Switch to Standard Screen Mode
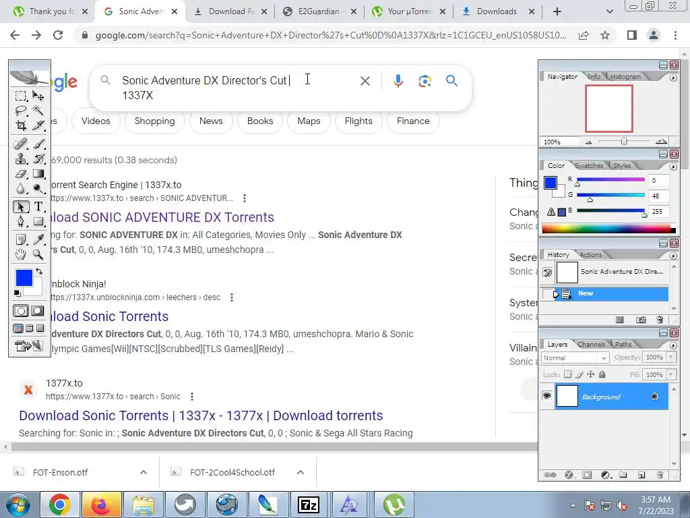690x518 pixels. click(18, 328)
